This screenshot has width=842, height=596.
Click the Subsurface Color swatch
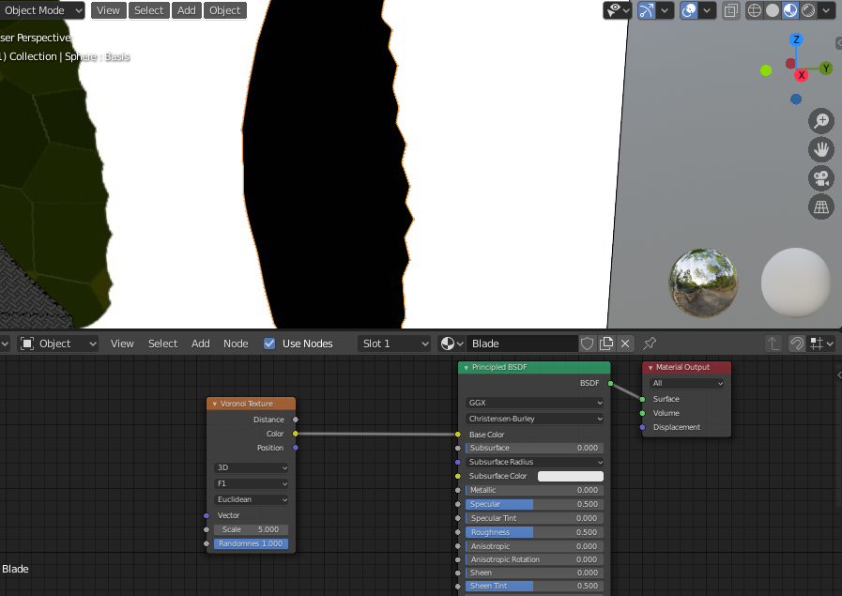point(570,476)
